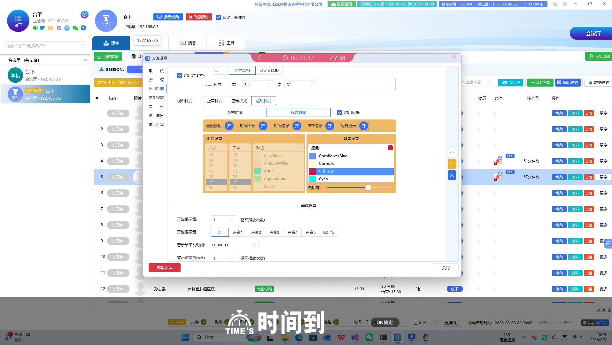
Task: Switch off the 退出按钮 toggle
Action: point(229,126)
